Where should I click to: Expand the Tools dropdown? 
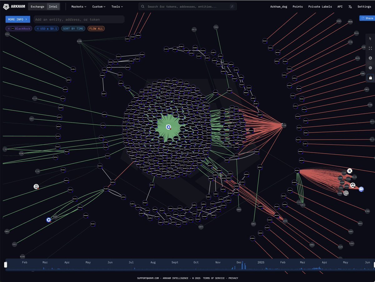[117, 7]
